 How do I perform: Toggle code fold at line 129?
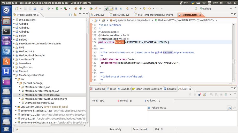click(x=97, y=59)
